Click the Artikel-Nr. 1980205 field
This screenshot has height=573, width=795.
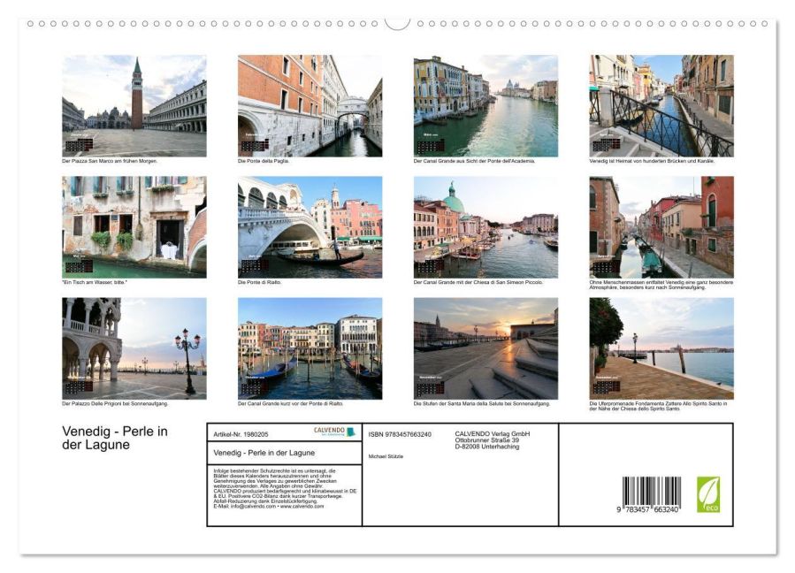coord(241,434)
